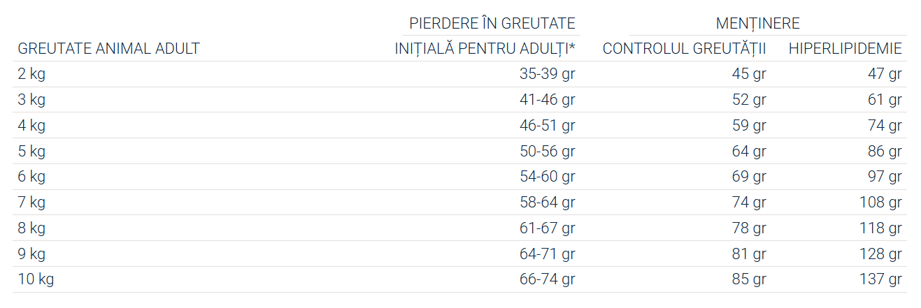This screenshot has width=921, height=308.
Task: Click the PIERDERE ÎN GREUTATE header
Action: click(492, 23)
